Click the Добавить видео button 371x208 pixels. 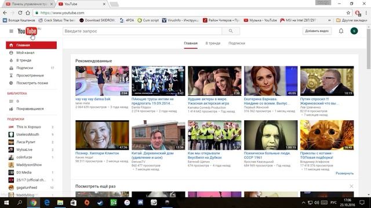317,31
